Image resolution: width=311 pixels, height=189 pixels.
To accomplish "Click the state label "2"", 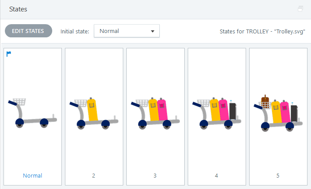I will click(x=93, y=176).
